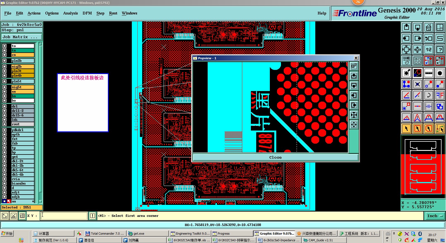Toggle the checkbox for layer biaozhu
The height and width of the screenshot is (243, 446).
point(4,183)
